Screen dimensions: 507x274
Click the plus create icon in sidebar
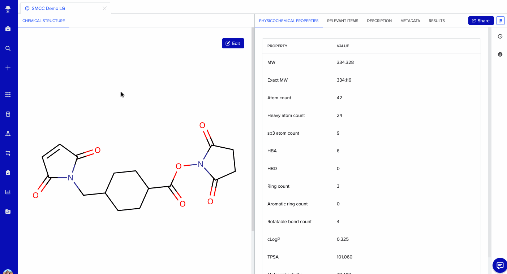click(8, 68)
